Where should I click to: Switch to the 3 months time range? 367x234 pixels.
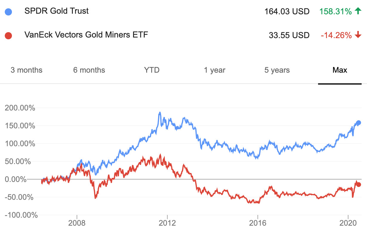coord(27,70)
